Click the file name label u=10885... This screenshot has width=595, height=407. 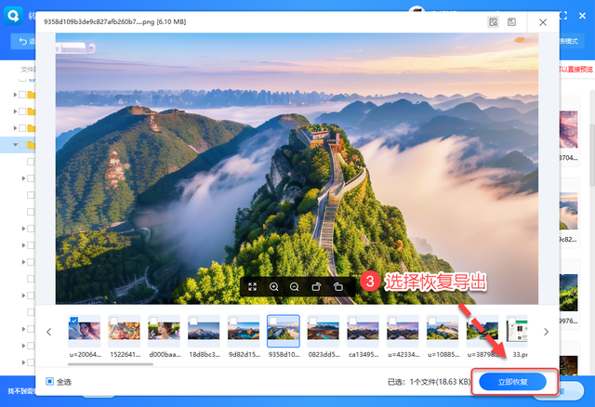tap(443, 354)
